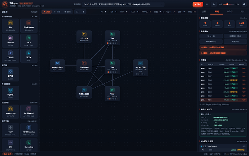Viewport: 249px width, 156px height.
Task: Click the delete tool in toolbar
Action: click(x=67, y=12)
